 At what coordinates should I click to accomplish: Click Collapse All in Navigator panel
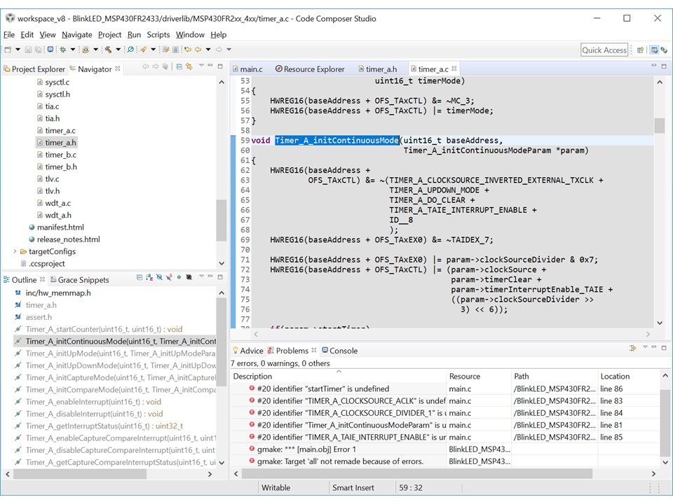pyautogui.click(x=179, y=66)
